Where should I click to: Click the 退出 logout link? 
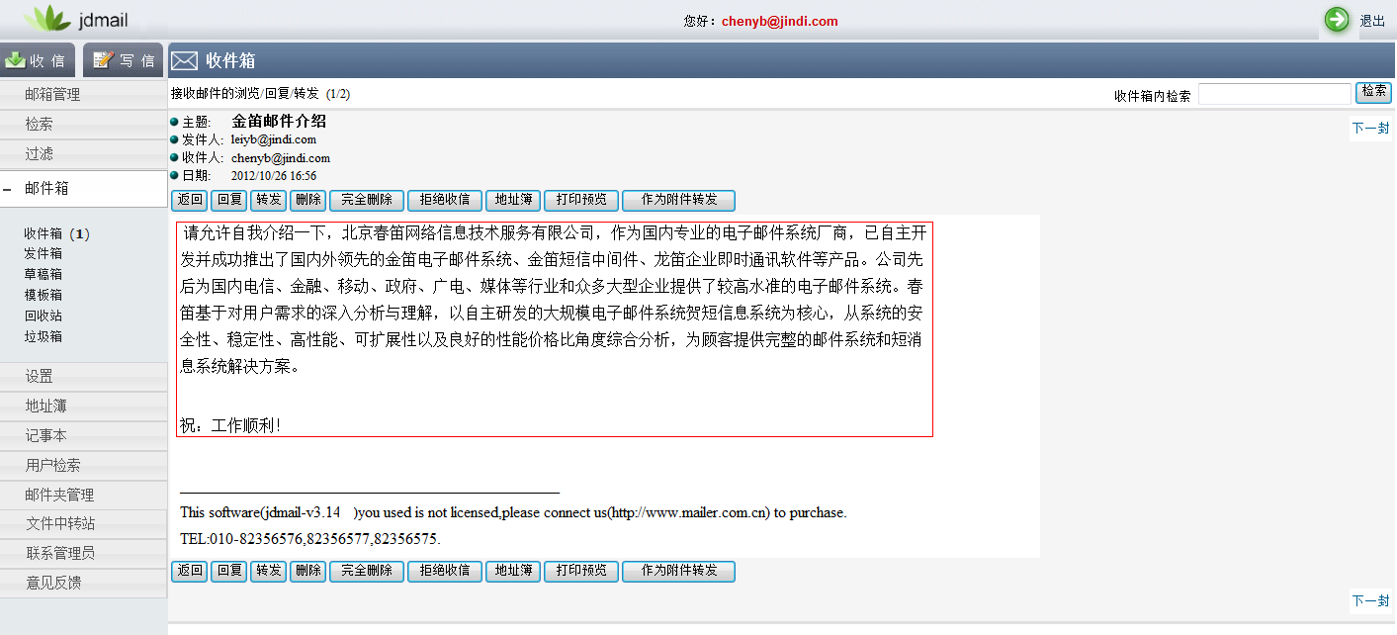point(1372,21)
